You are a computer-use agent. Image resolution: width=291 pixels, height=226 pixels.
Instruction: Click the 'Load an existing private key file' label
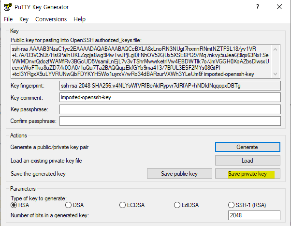point(46,161)
